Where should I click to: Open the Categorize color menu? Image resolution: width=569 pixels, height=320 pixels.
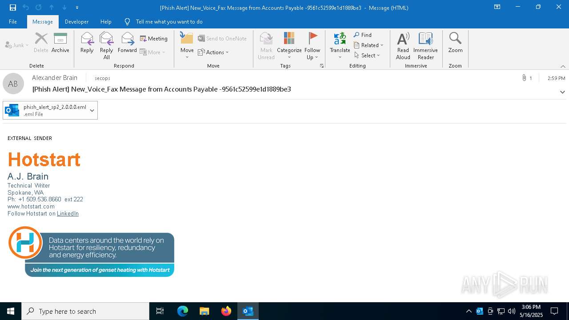[x=289, y=46]
